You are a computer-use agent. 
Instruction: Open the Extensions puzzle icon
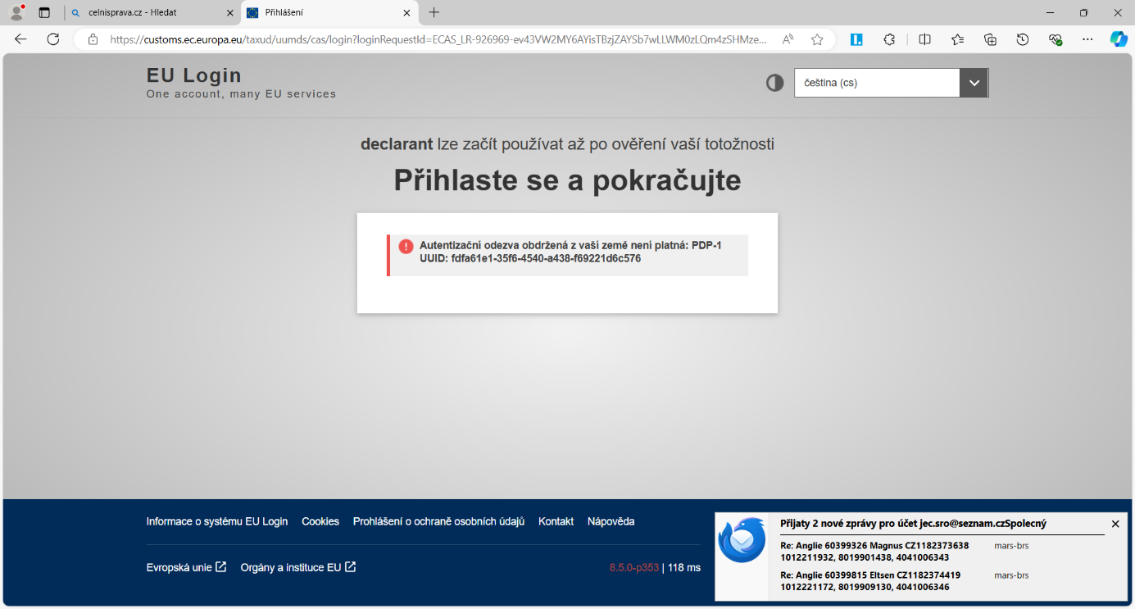[889, 39]
